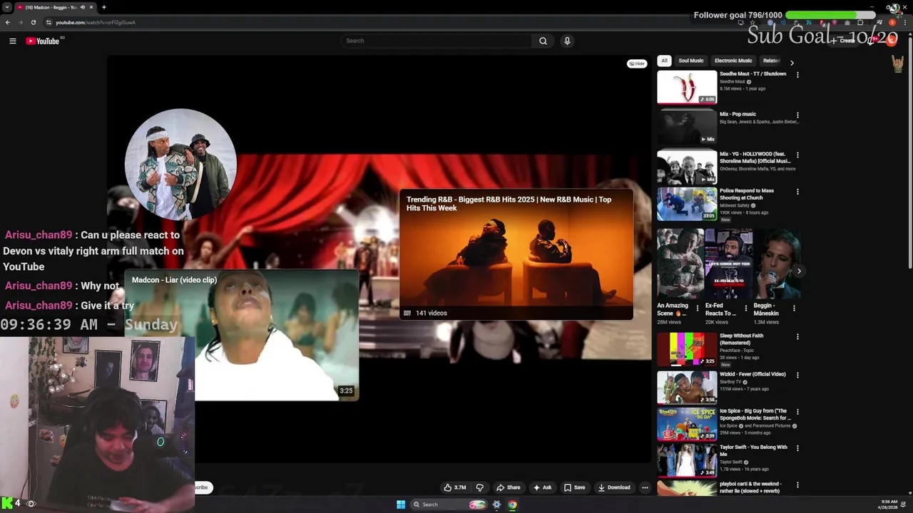Open Seedhe Maut - TT / Shutdown thumbnail
Screen dimensions: 913x513
click(687, 87)
